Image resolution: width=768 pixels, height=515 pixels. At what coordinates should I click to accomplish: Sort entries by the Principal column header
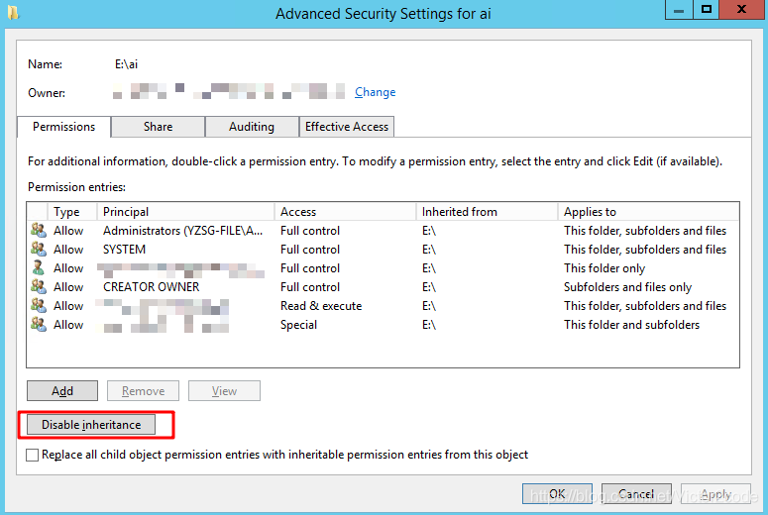[x=185, y=212]
